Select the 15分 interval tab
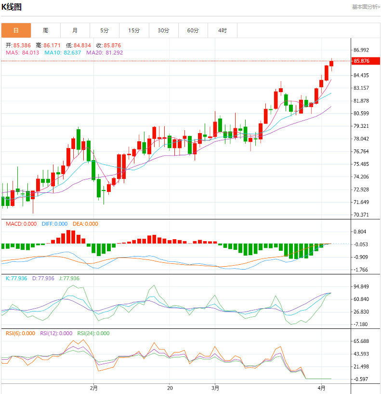This screenshot has height=394, width=381. point(134,30)
